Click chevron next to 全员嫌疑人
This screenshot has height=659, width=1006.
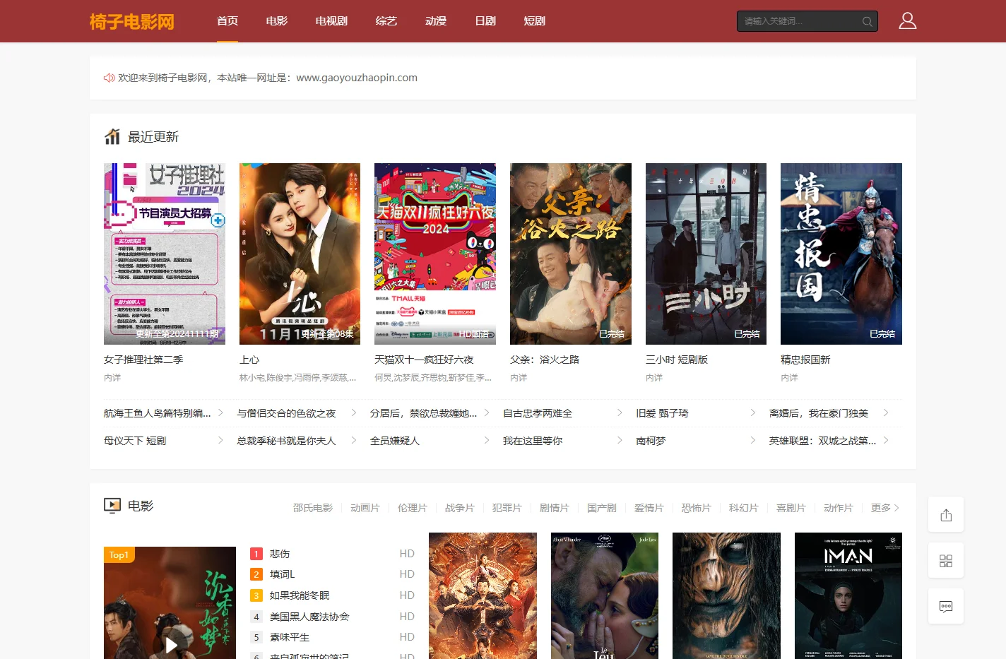[x=487, y=440]
